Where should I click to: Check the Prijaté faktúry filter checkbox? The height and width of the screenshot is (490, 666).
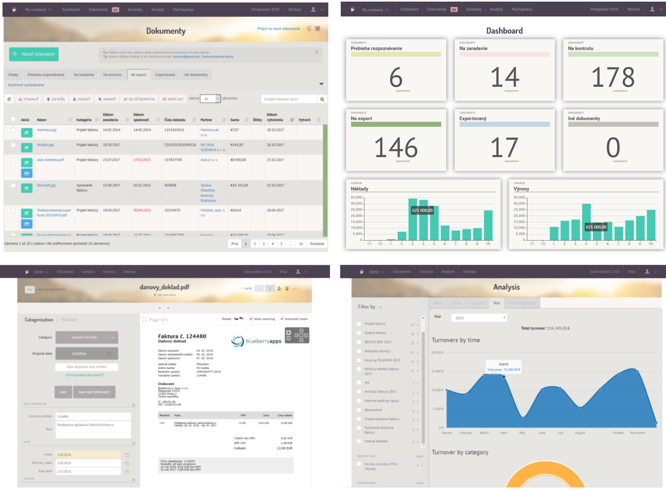[359, 324]
